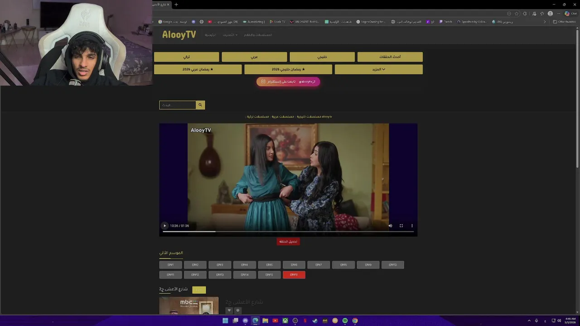
Task: Open Spotify from the taskbar
Action: coord(345,321)
